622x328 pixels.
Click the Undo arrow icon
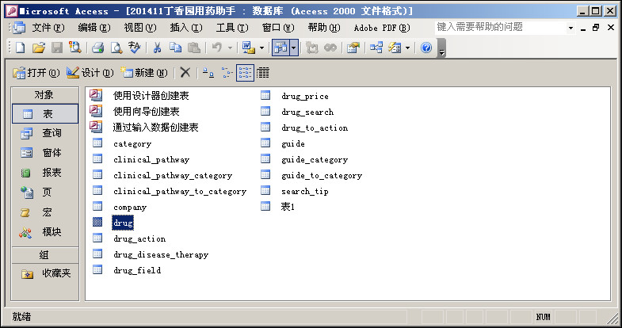coord(217,48)
